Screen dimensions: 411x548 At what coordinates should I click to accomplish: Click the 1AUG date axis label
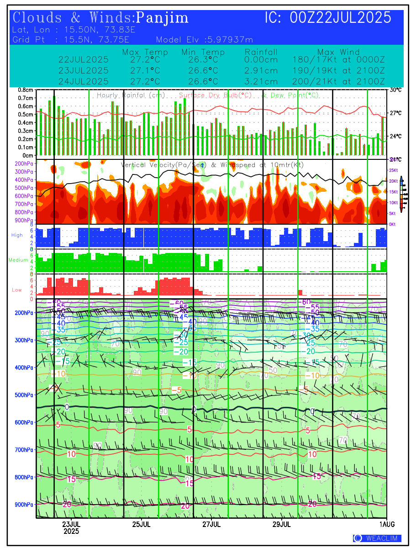387,524
